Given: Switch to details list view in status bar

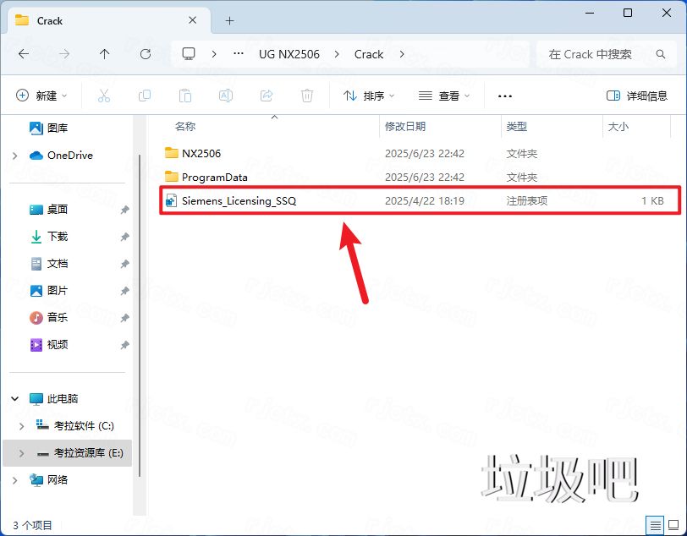Looking at the screenshot, I should (x=655, y=524).
